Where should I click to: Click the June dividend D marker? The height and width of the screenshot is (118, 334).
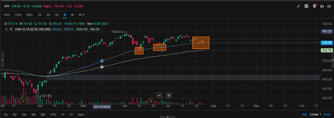pyautogui.click(x=151, y=101)
